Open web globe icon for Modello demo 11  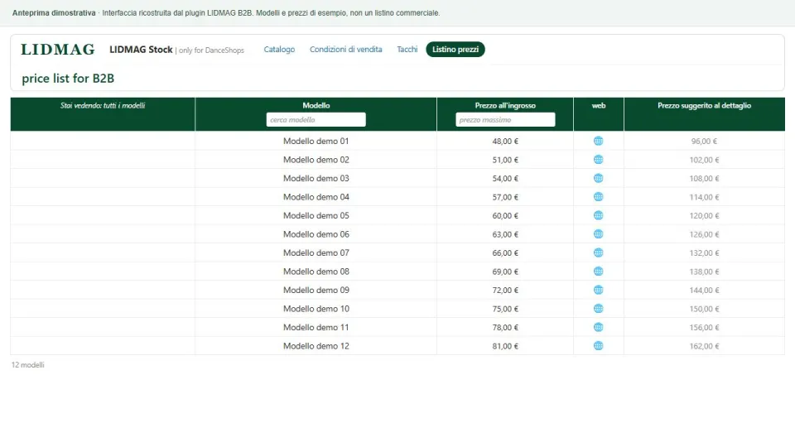point(598,328)
